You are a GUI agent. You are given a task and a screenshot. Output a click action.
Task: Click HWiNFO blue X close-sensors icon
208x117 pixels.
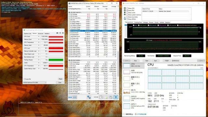[116, 97]
